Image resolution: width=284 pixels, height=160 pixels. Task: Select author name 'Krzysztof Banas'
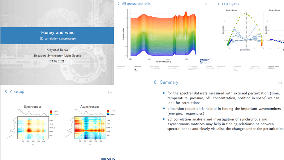click(57, 50)
